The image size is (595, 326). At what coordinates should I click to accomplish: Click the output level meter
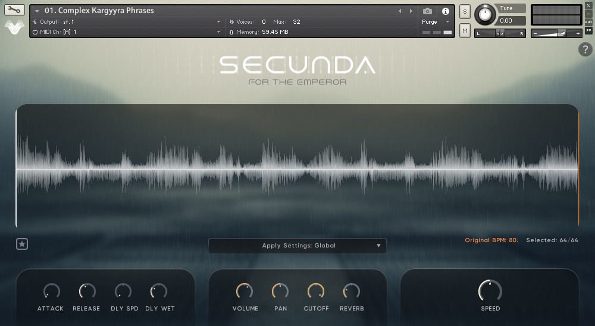point(556,15)
